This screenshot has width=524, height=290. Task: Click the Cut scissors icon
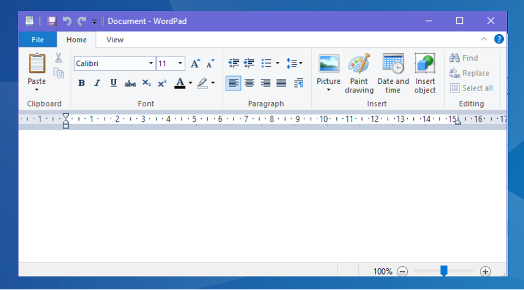(x=59, y=58)
